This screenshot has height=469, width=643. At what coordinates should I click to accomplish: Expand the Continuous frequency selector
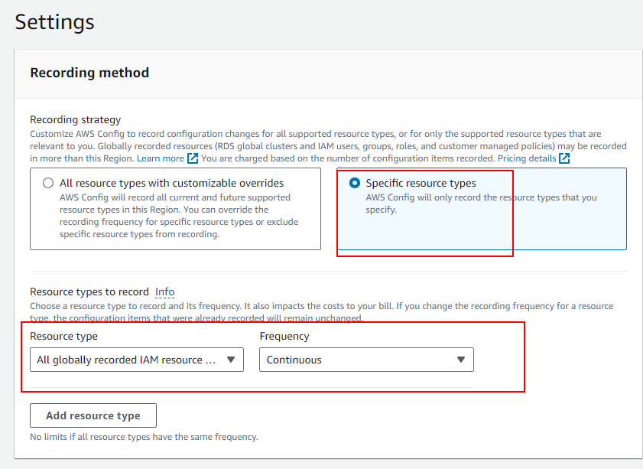pyautogui.click(x=365, y=360)
